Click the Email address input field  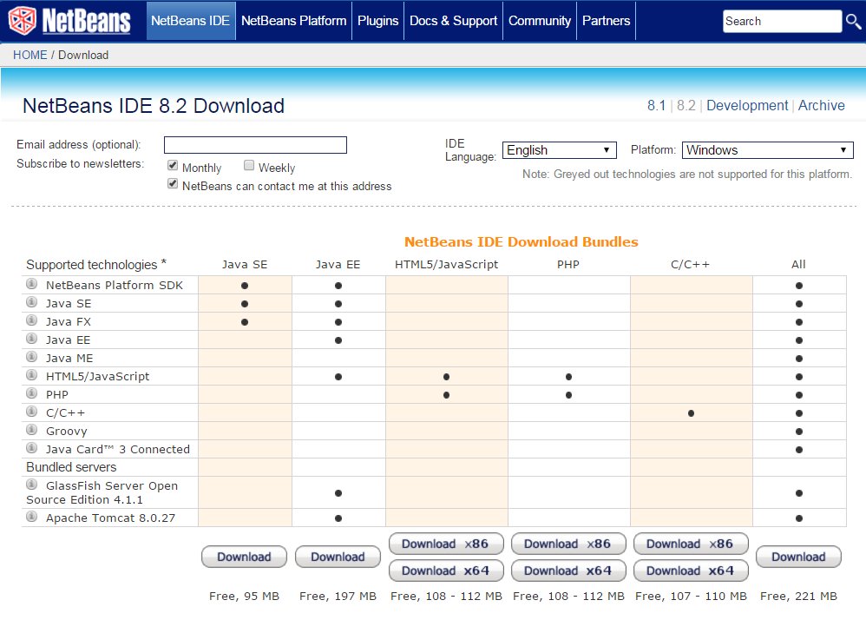tap(255, 145)
